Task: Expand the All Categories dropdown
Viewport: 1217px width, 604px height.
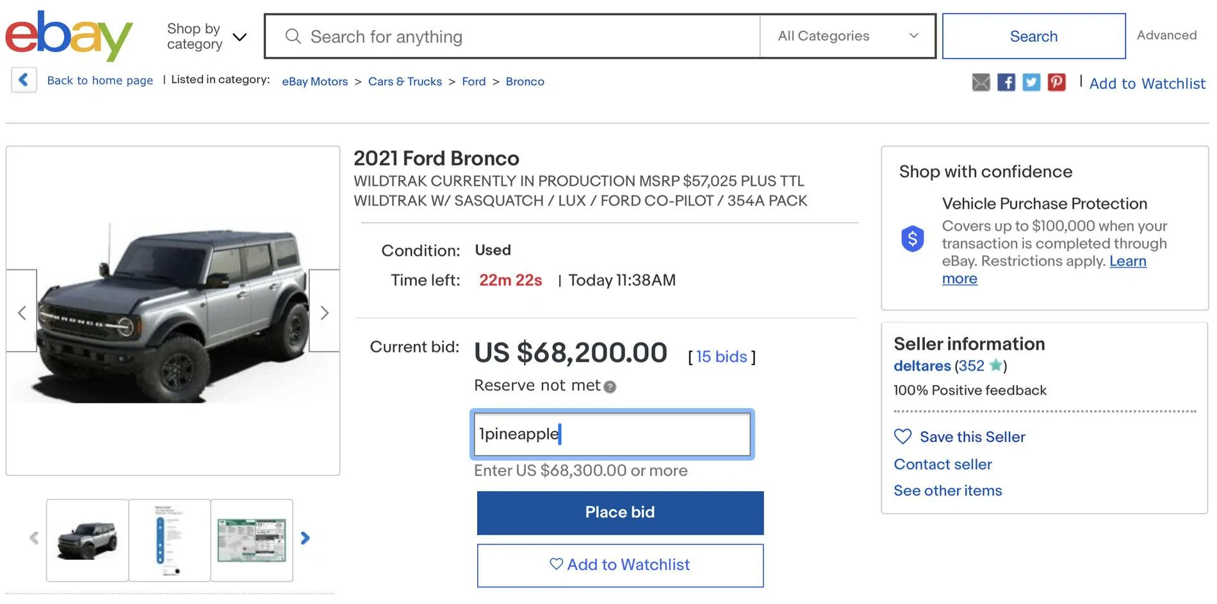Action: tap(847, 36)
